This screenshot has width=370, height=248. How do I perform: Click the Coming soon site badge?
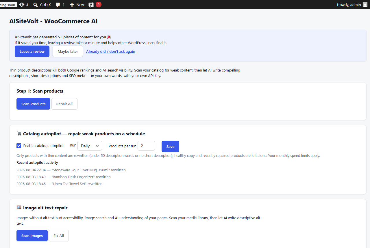click(x=8, y=5)
